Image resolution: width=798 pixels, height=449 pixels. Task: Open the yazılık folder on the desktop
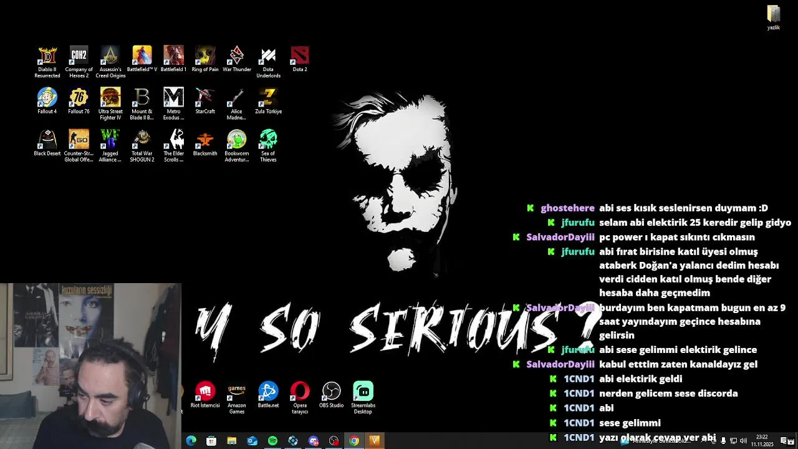774,17
